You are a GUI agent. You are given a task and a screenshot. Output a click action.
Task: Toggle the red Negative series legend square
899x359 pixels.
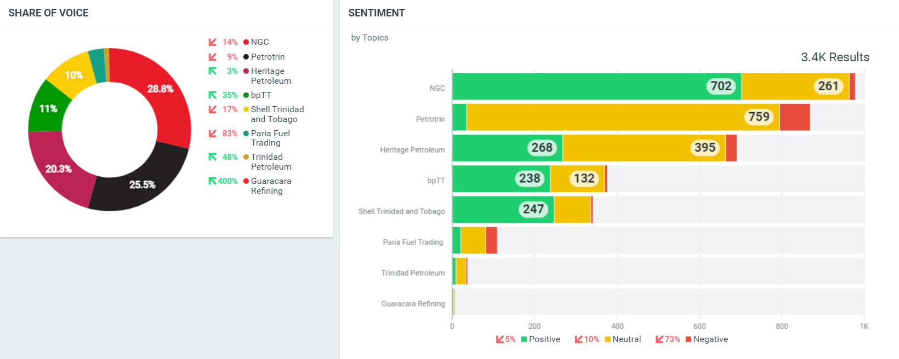pyautogui.click(x=689, y=339)
